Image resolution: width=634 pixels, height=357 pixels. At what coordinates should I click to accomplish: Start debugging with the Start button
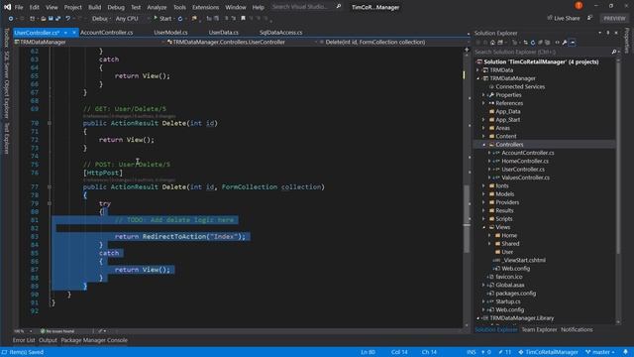tap(162, 19)
